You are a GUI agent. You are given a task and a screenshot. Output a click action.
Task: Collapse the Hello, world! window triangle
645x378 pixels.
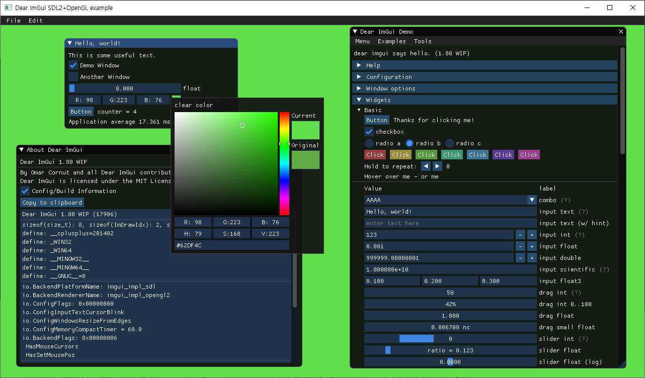(70, 43)
